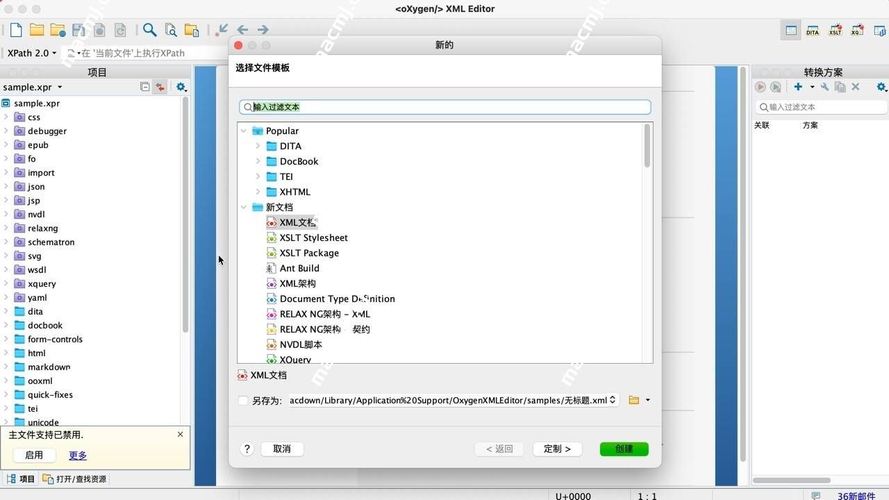Screen dimensions: 889x500
Task: Expand the TEI templates folder
Action: point(258,176)
